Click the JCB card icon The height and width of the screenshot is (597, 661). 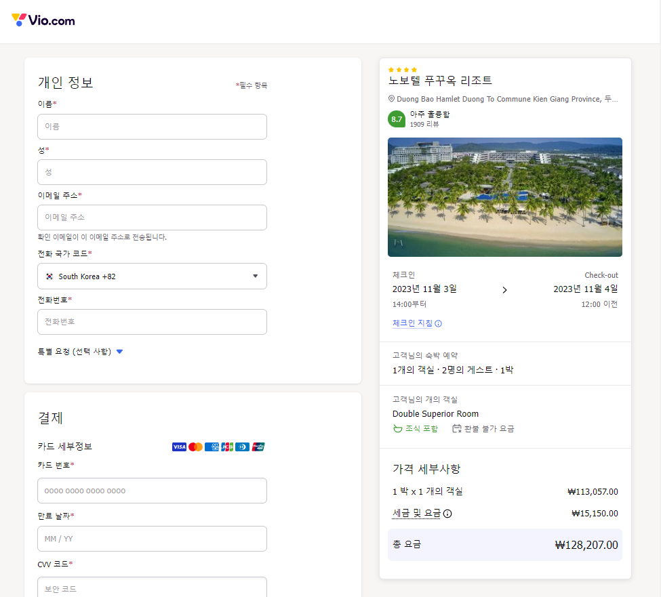[x=227, y=447]
